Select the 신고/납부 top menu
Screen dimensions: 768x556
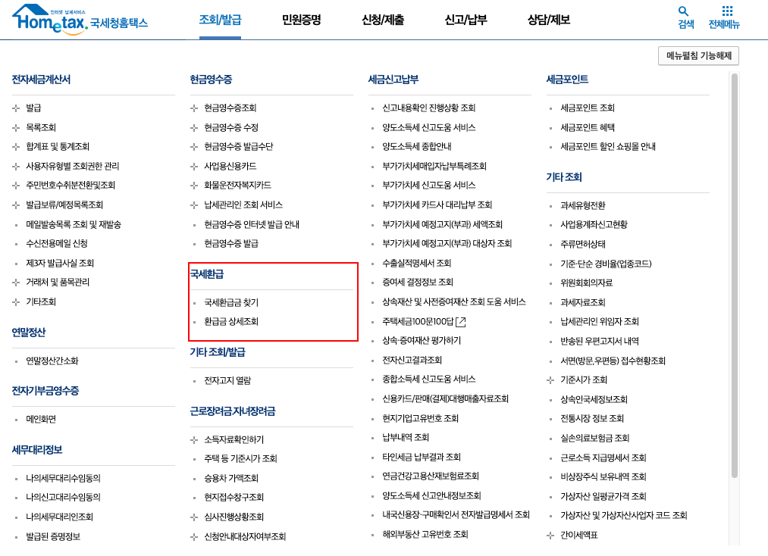pyautogui.click(x=466, y=20)
